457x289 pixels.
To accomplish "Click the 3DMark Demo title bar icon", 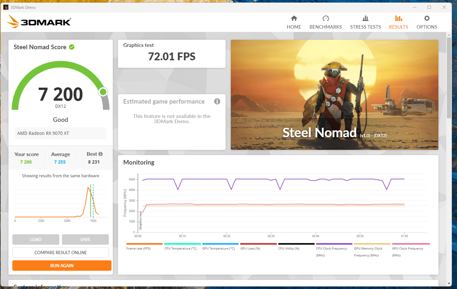I will (6, 7).
